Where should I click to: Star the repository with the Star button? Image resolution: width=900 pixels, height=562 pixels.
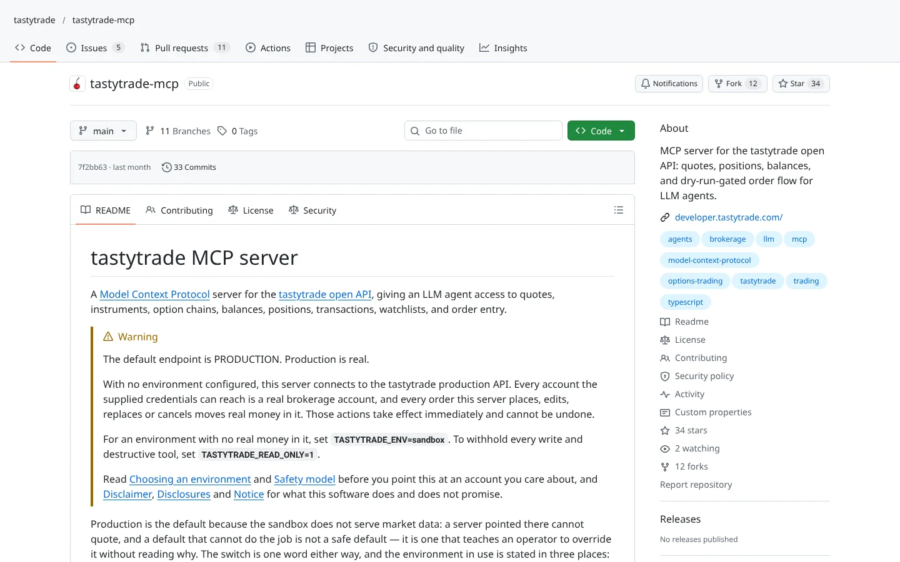801,84
